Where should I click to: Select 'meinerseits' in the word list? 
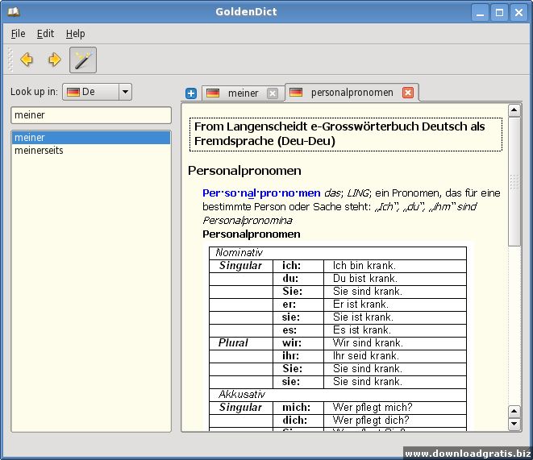point(91,151)
